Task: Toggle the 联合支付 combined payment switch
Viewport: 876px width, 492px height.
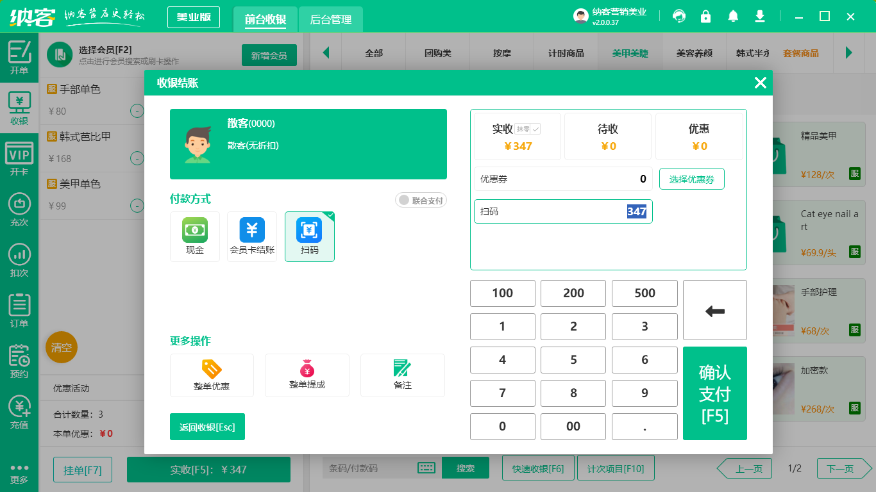Action: coord(421,200)
